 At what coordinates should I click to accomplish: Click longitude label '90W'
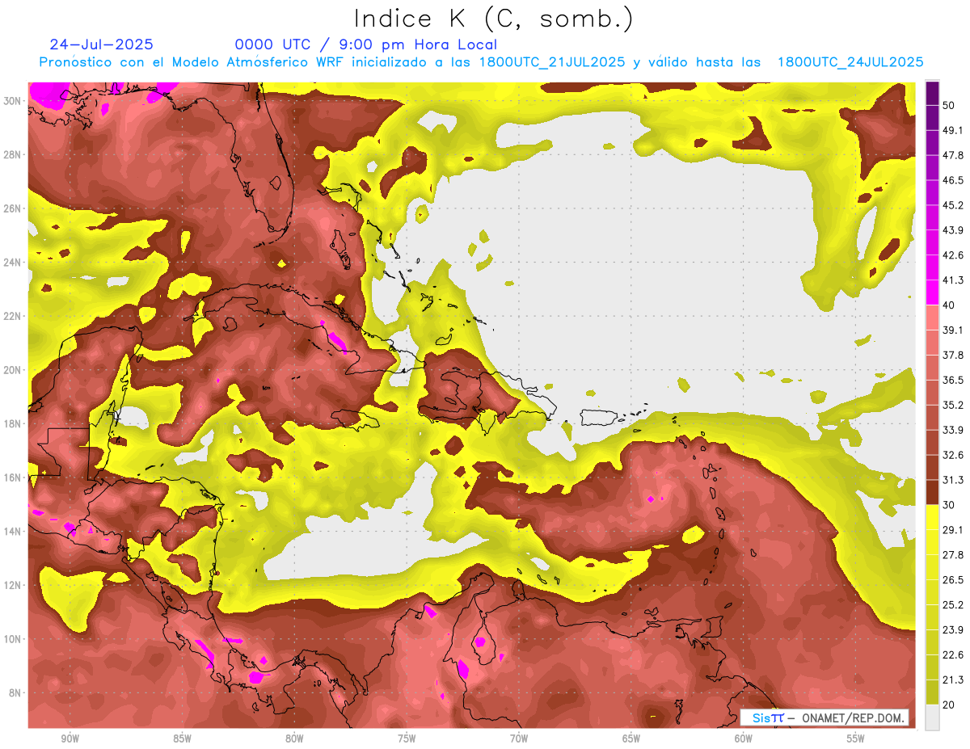pos(70,738)
